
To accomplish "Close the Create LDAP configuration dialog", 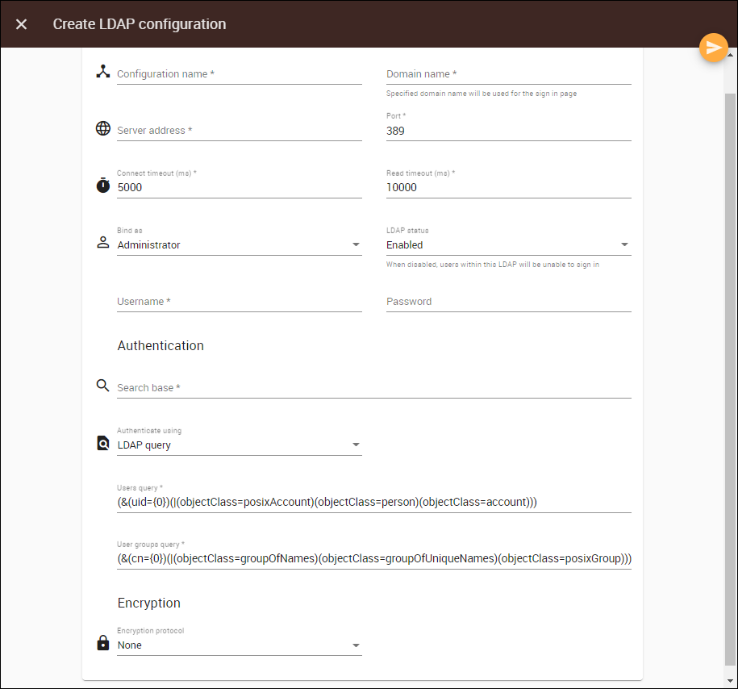I will pyautogui.click(x=22, y=24).
